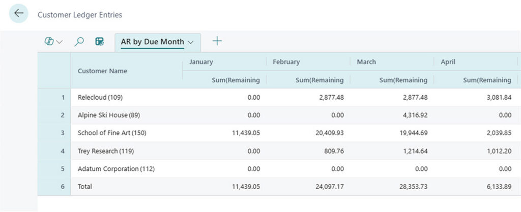Click the April column header
Viewport: 521px width, 212px height.
coord(448,62)
